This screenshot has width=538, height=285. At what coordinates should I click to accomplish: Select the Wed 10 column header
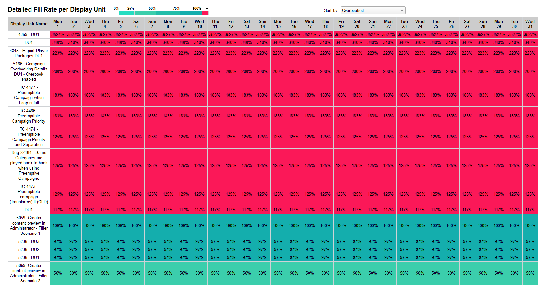coord(200,24)
